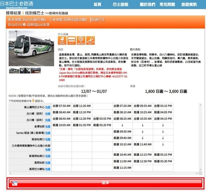The image size is (206, 194).
Task: Click the calendar icon on the red 選擇 bar
Action: [x=14, y=183]
